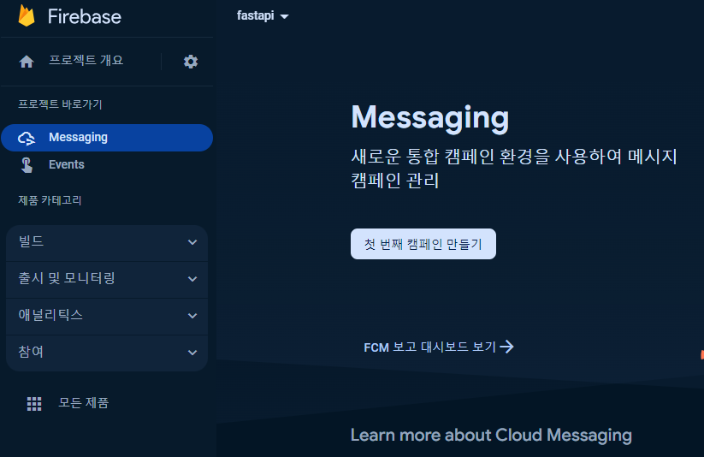Click the grid icon next to 모든 제품
The width and height of the screenshot is (704, 457).
34,404
